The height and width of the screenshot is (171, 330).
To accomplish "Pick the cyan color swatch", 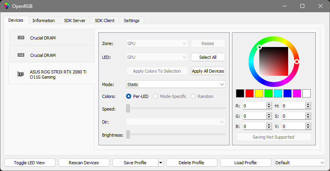I will [278, 93].
